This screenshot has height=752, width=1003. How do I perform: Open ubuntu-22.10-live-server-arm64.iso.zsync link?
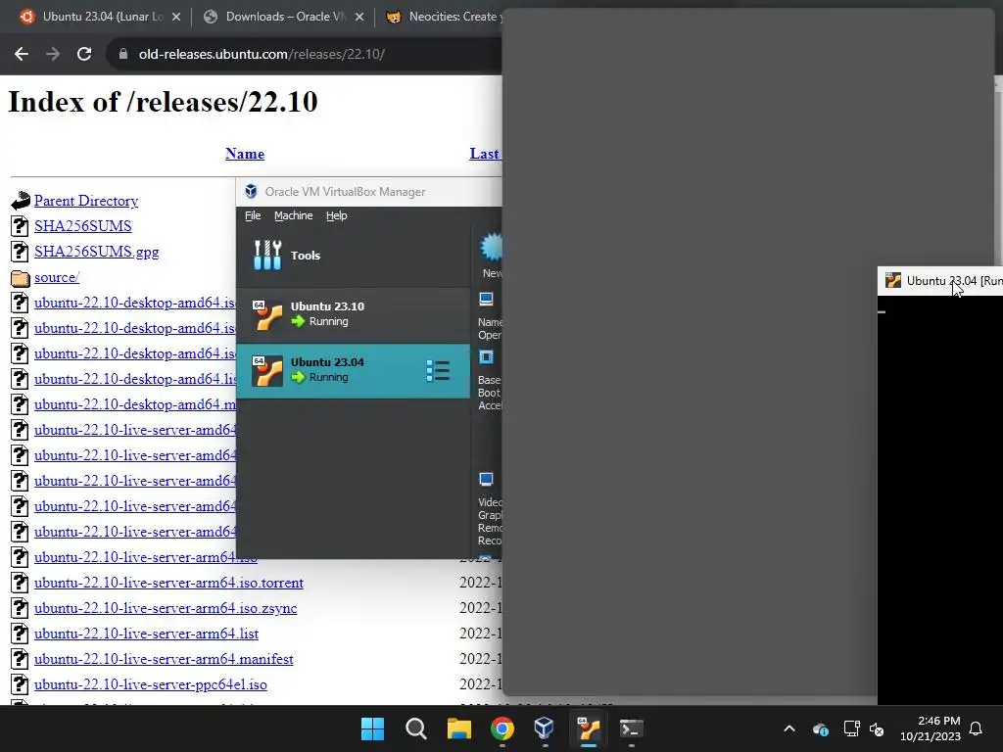pyautogui.click(x=166, y=608)
